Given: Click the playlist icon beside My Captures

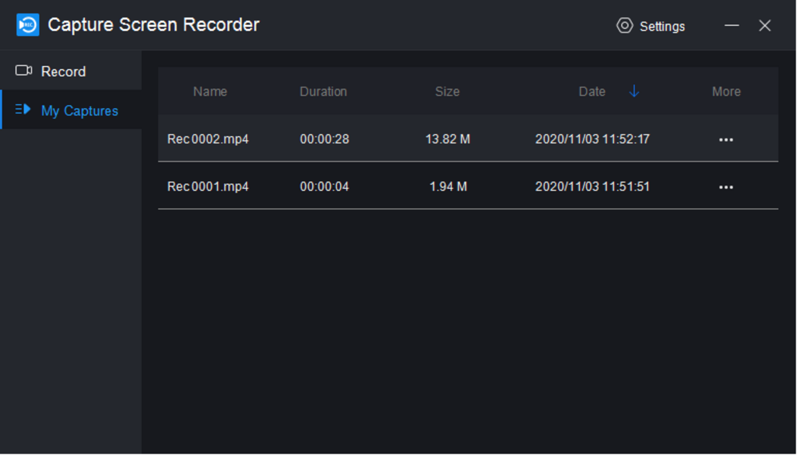Looking at the screenshot, I should pos(23,109).
